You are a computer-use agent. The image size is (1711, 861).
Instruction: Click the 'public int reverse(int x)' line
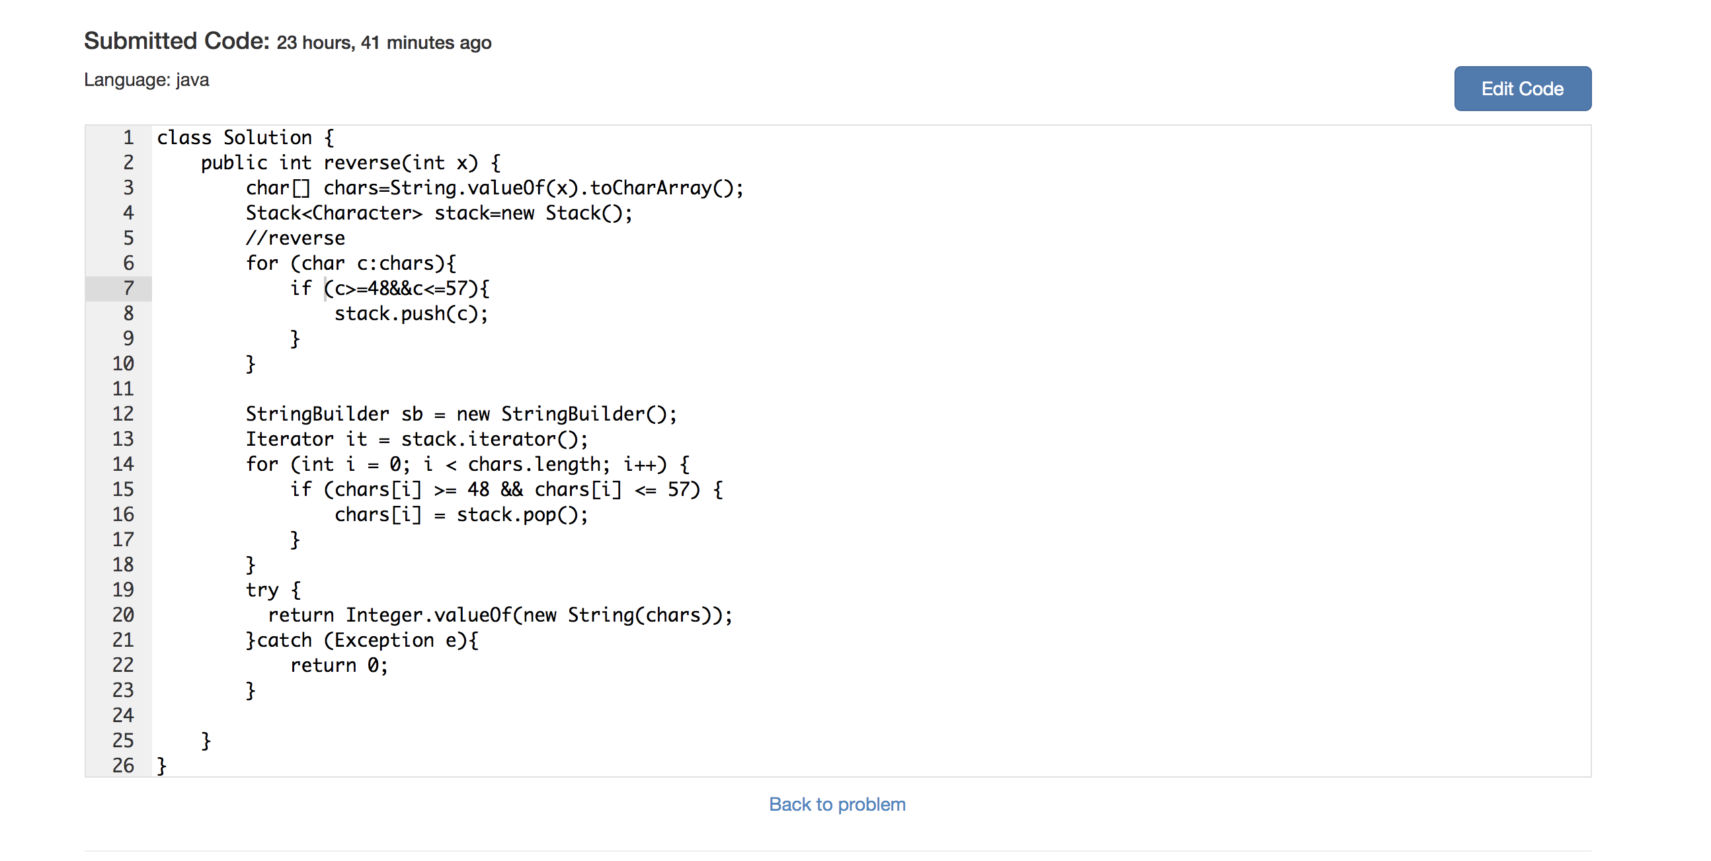350,163
